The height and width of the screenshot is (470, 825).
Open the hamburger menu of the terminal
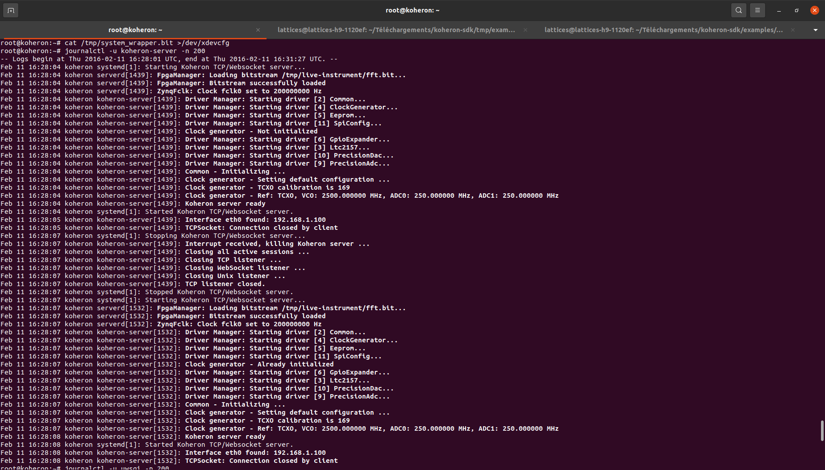[758, 10]
